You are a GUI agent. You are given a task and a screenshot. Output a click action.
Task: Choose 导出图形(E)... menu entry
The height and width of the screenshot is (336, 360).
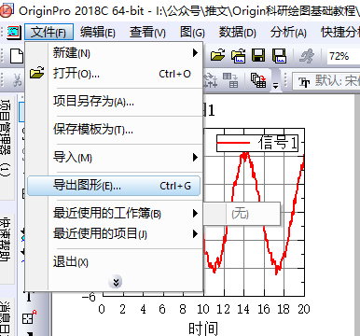click(114, 186)
